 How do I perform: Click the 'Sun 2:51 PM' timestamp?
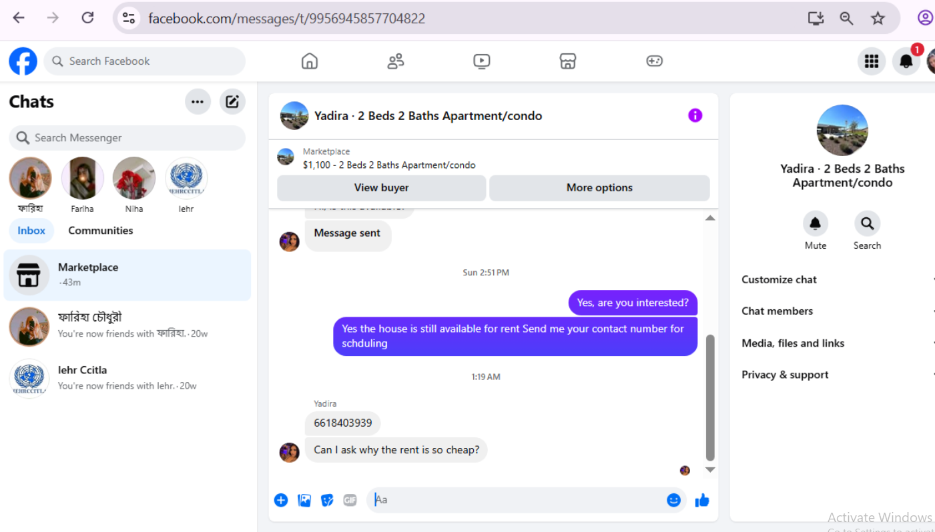point(486,273)
